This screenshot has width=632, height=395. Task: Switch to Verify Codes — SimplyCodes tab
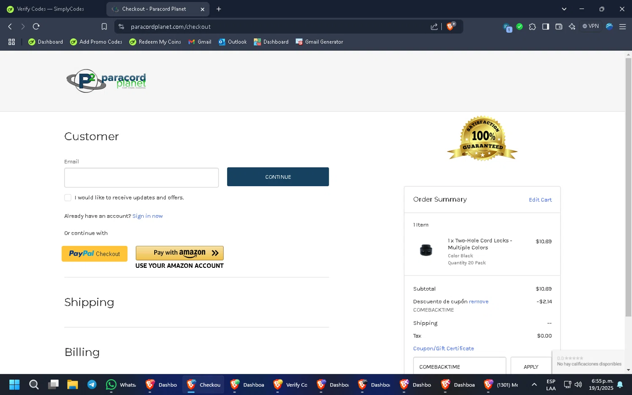[x=51, y=9]
